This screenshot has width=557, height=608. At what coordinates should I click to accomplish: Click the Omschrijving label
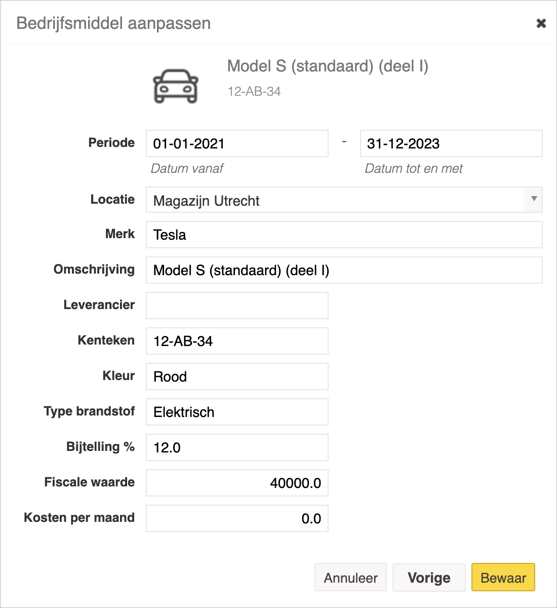click(x=94, y=270)
